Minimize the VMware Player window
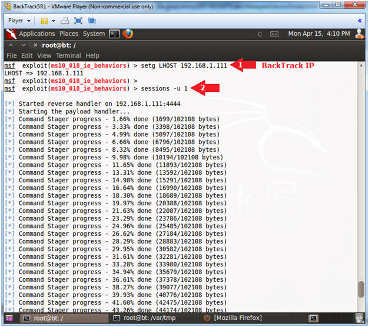369x327 pixels. click(x=326, y=5)
